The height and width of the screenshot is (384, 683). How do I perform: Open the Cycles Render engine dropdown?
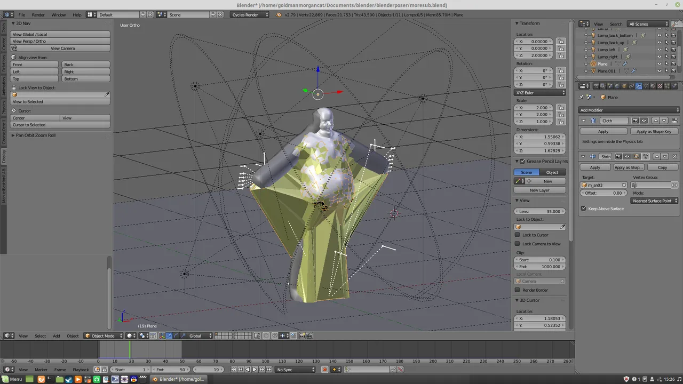(x=250, y=14)
